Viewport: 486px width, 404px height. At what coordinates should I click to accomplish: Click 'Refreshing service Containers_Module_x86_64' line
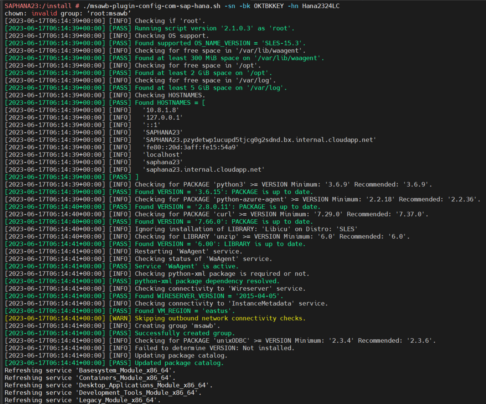pyautogui.click(x=90, y=378)
